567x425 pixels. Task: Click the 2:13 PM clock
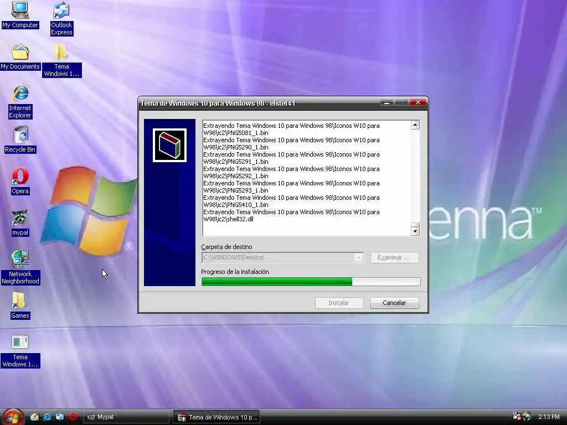tap(549, 417)
